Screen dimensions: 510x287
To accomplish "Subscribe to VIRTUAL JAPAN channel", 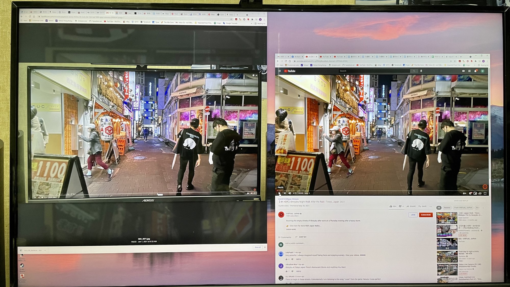I will [426, 215].
